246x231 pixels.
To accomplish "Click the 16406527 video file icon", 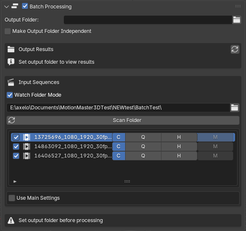I will (x=27, y=156).
